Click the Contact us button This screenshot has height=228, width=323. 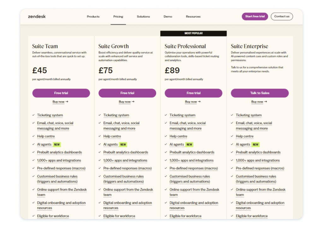tap(282, 16)
